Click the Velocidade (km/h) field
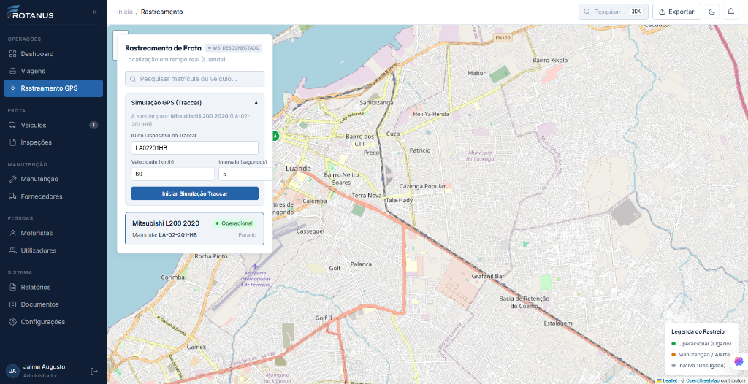 (172, 174)
